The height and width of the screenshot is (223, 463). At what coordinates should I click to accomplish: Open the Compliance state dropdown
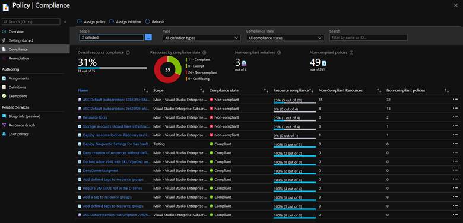click(x=285, y=38)
